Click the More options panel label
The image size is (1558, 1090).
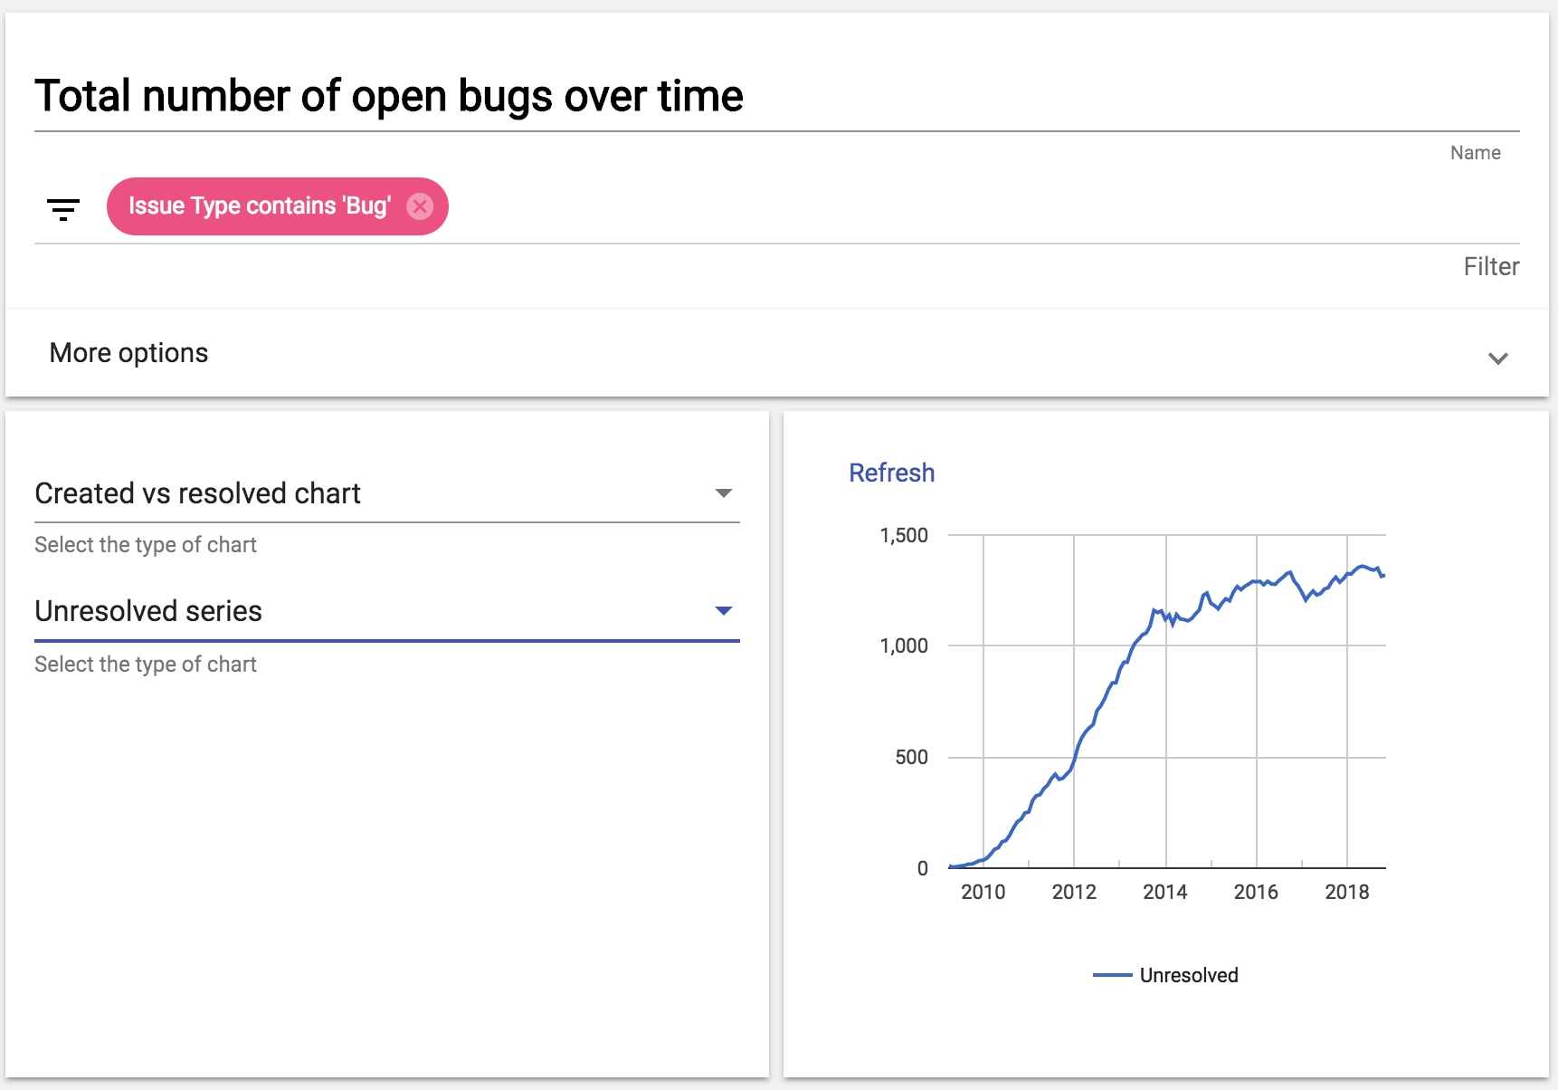pyautogui.click(x=128, y=353)
